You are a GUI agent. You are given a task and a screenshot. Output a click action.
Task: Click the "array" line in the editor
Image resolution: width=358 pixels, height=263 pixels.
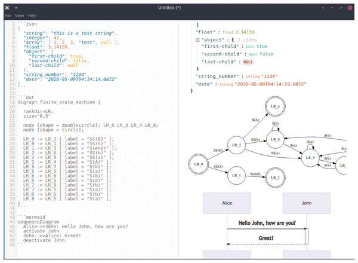71,42
